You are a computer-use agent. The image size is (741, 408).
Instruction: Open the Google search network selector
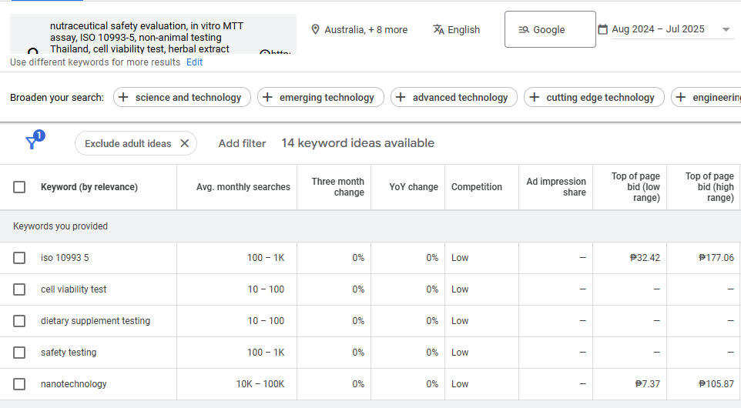549,29
